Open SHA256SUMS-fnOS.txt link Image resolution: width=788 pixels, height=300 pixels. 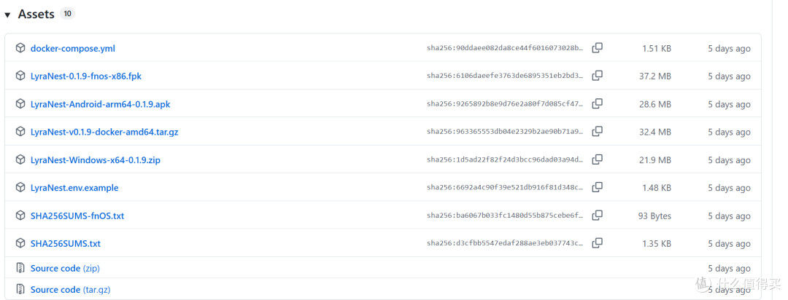(x=77, y=216)
